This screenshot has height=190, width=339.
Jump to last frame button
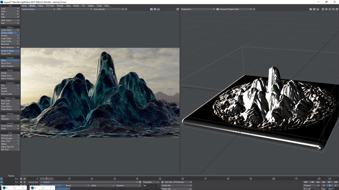click(336, 182)
